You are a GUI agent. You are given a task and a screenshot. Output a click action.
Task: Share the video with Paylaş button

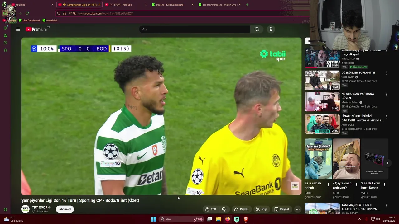coord(241,209)
